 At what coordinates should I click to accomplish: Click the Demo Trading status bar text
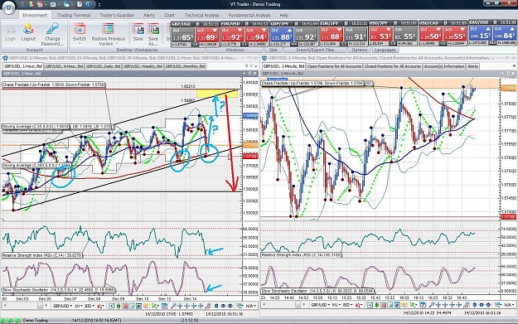[36, 321]
